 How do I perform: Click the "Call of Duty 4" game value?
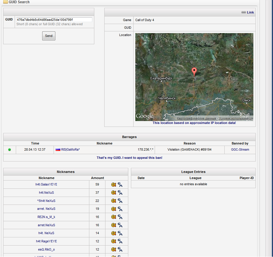145,20
